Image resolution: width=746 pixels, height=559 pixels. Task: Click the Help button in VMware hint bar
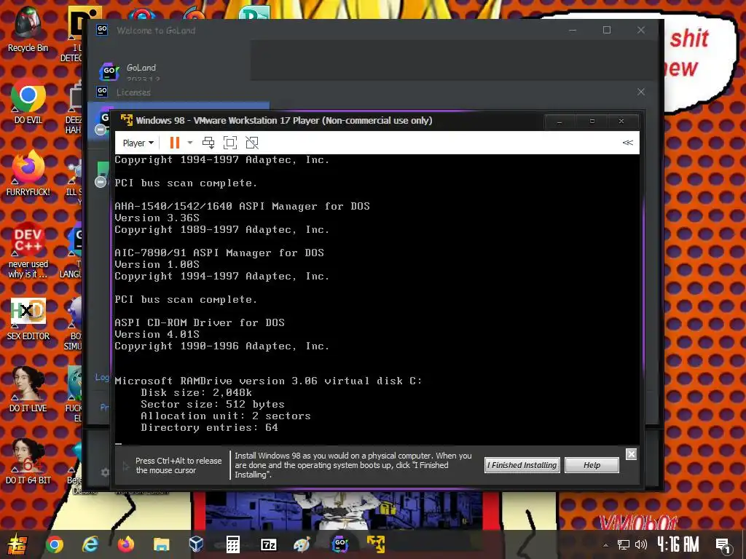(592, 465)
